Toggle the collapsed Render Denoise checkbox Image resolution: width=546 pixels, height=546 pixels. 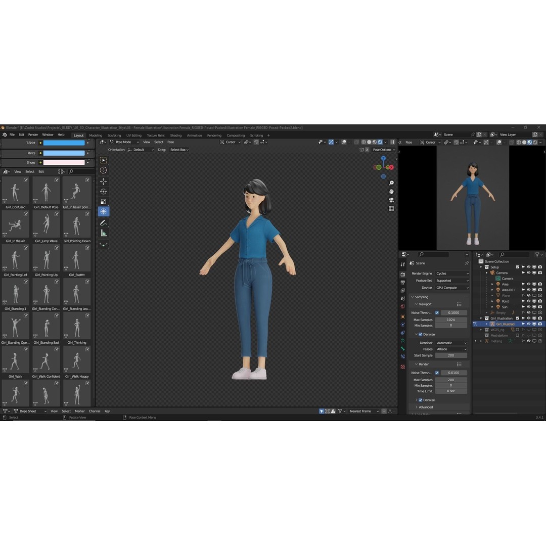click(x=420, y=400)
